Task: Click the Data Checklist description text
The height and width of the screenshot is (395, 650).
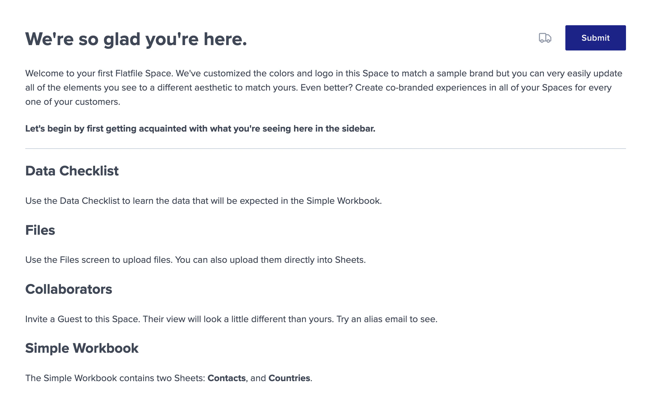Action: coord(203,201)
